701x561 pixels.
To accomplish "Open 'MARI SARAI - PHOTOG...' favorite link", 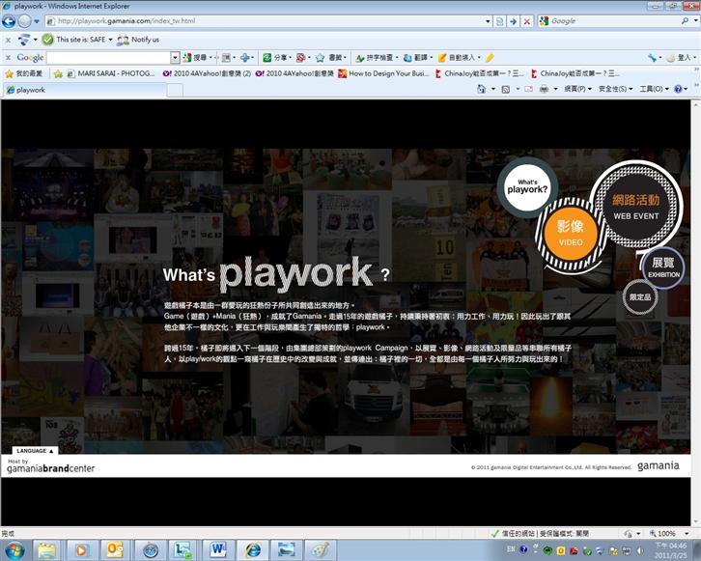I will click(x=111, y=73).
